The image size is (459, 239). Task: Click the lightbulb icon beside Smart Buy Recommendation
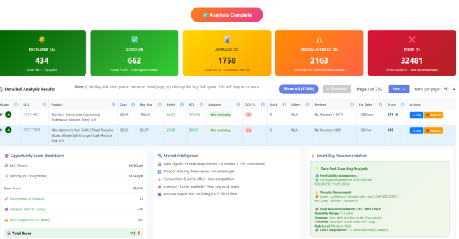[313, 156]
